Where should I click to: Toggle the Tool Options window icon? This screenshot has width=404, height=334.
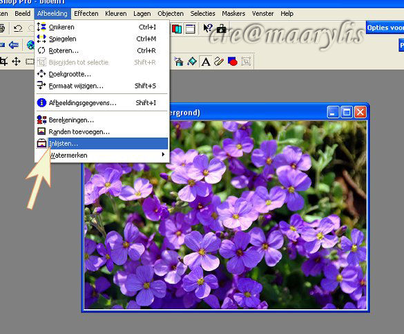[190, 28]
